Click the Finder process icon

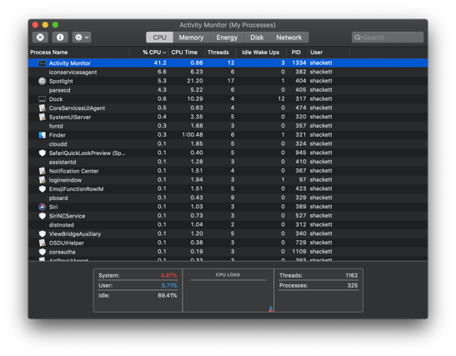tap(43, 135)
